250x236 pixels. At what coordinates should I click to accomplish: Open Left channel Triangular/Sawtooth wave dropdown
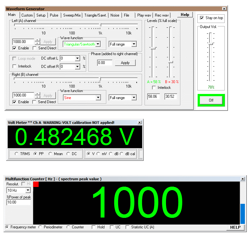coord(98,44)
